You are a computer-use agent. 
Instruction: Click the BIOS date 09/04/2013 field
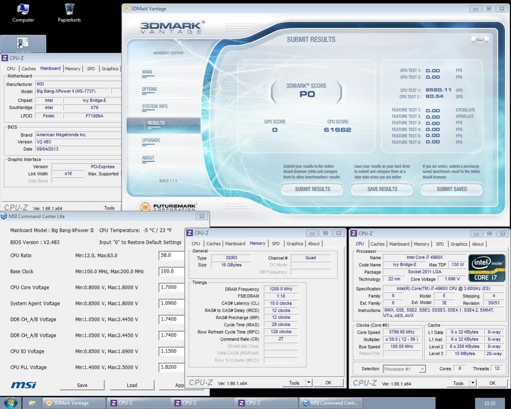[x=78, y=149]
